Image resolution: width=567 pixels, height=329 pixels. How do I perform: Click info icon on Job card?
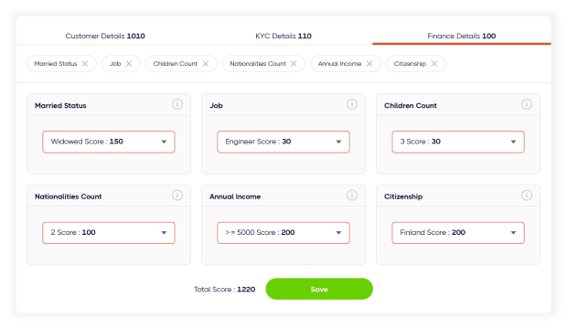(x=352, y=104)
